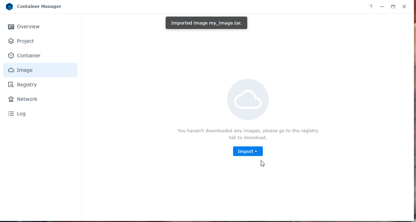
Task: Open the Project section label
Action: click(x=25, y=41)
